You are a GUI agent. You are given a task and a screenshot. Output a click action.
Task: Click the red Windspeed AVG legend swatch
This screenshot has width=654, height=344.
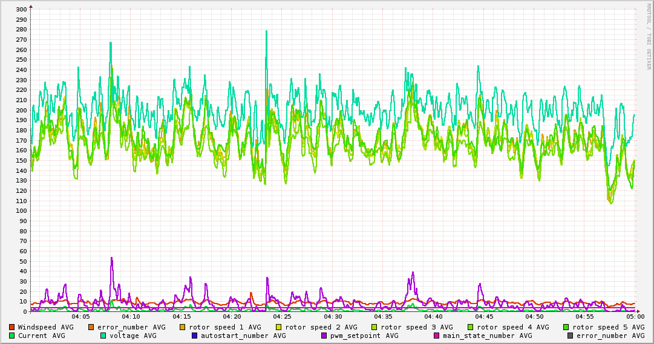11,327
